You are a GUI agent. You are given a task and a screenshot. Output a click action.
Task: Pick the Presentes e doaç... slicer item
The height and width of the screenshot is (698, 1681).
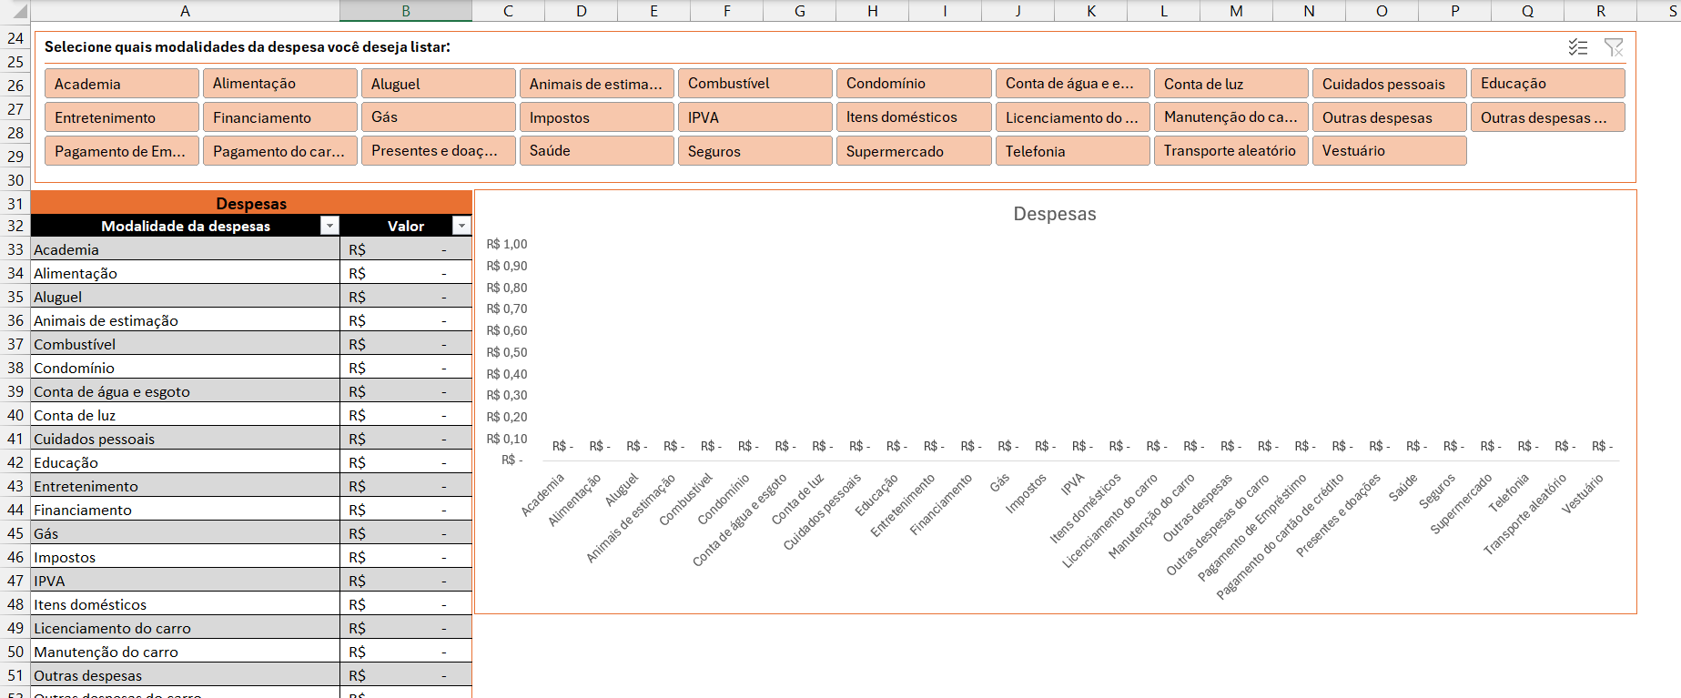click(438, 151)
